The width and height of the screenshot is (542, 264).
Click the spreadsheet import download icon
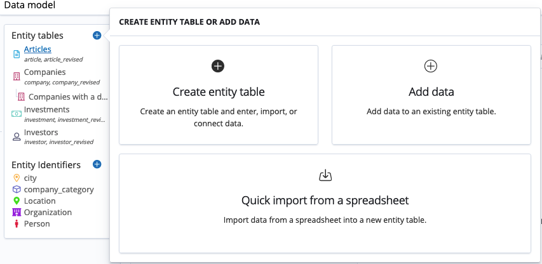[325, 175]
